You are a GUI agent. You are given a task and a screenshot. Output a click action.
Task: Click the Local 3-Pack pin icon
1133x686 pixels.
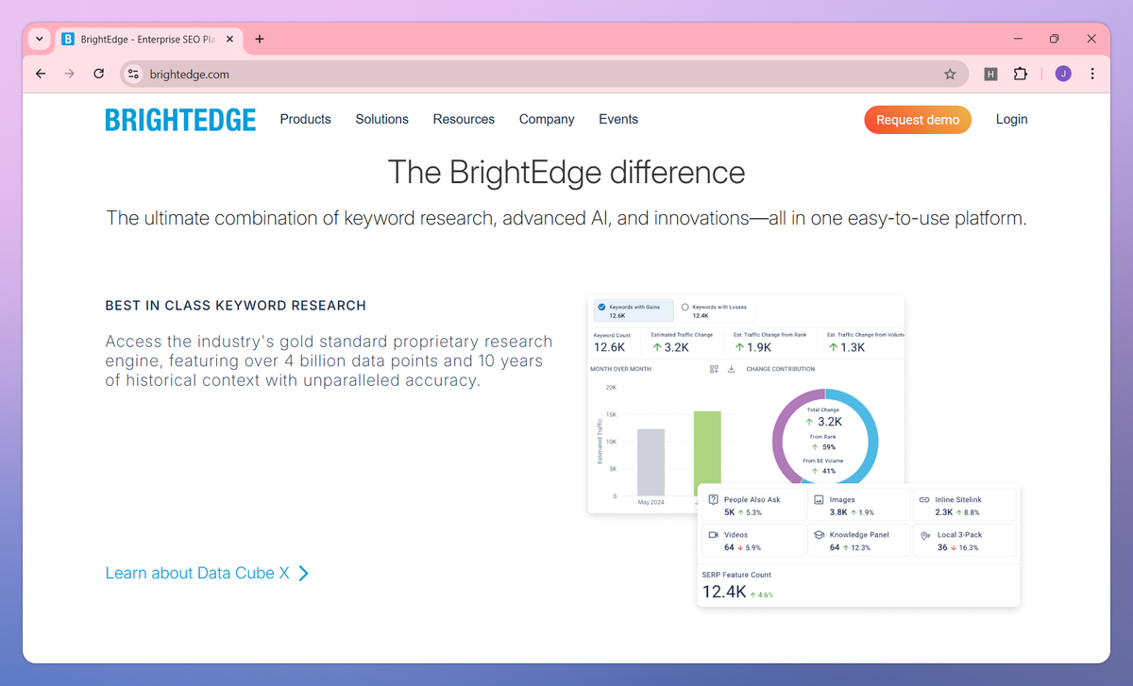pos(924,535)
